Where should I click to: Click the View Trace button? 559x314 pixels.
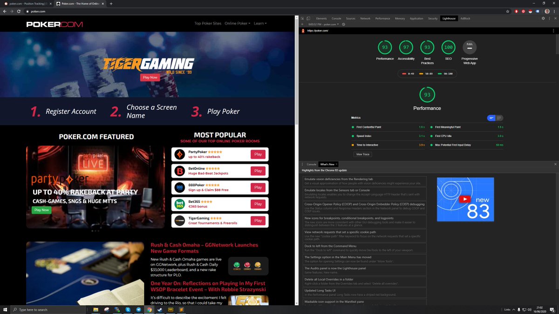click(363, 154)
